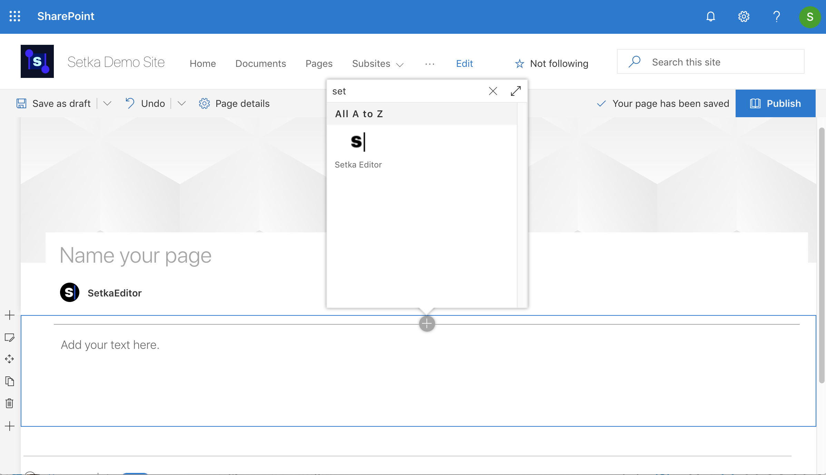Click the Edit navigation link
826x475 pixels.
(x=464, y=63)
